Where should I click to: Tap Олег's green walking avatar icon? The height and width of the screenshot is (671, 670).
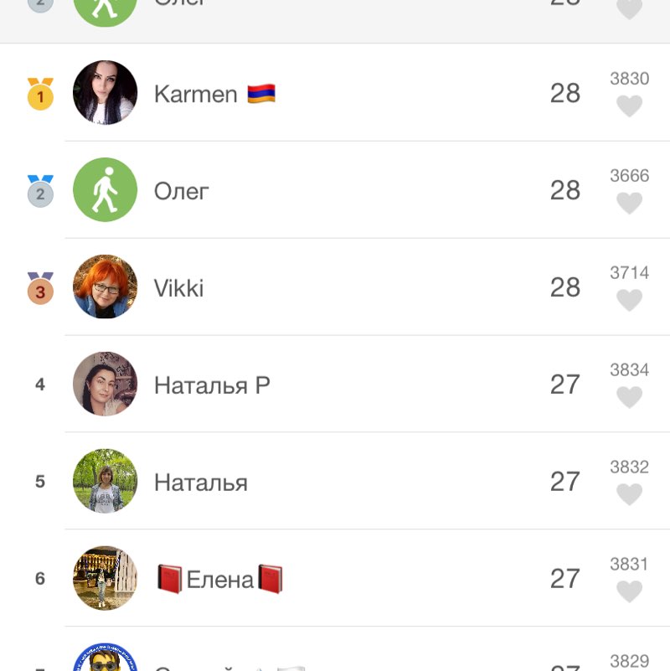(x=105, y=189)
